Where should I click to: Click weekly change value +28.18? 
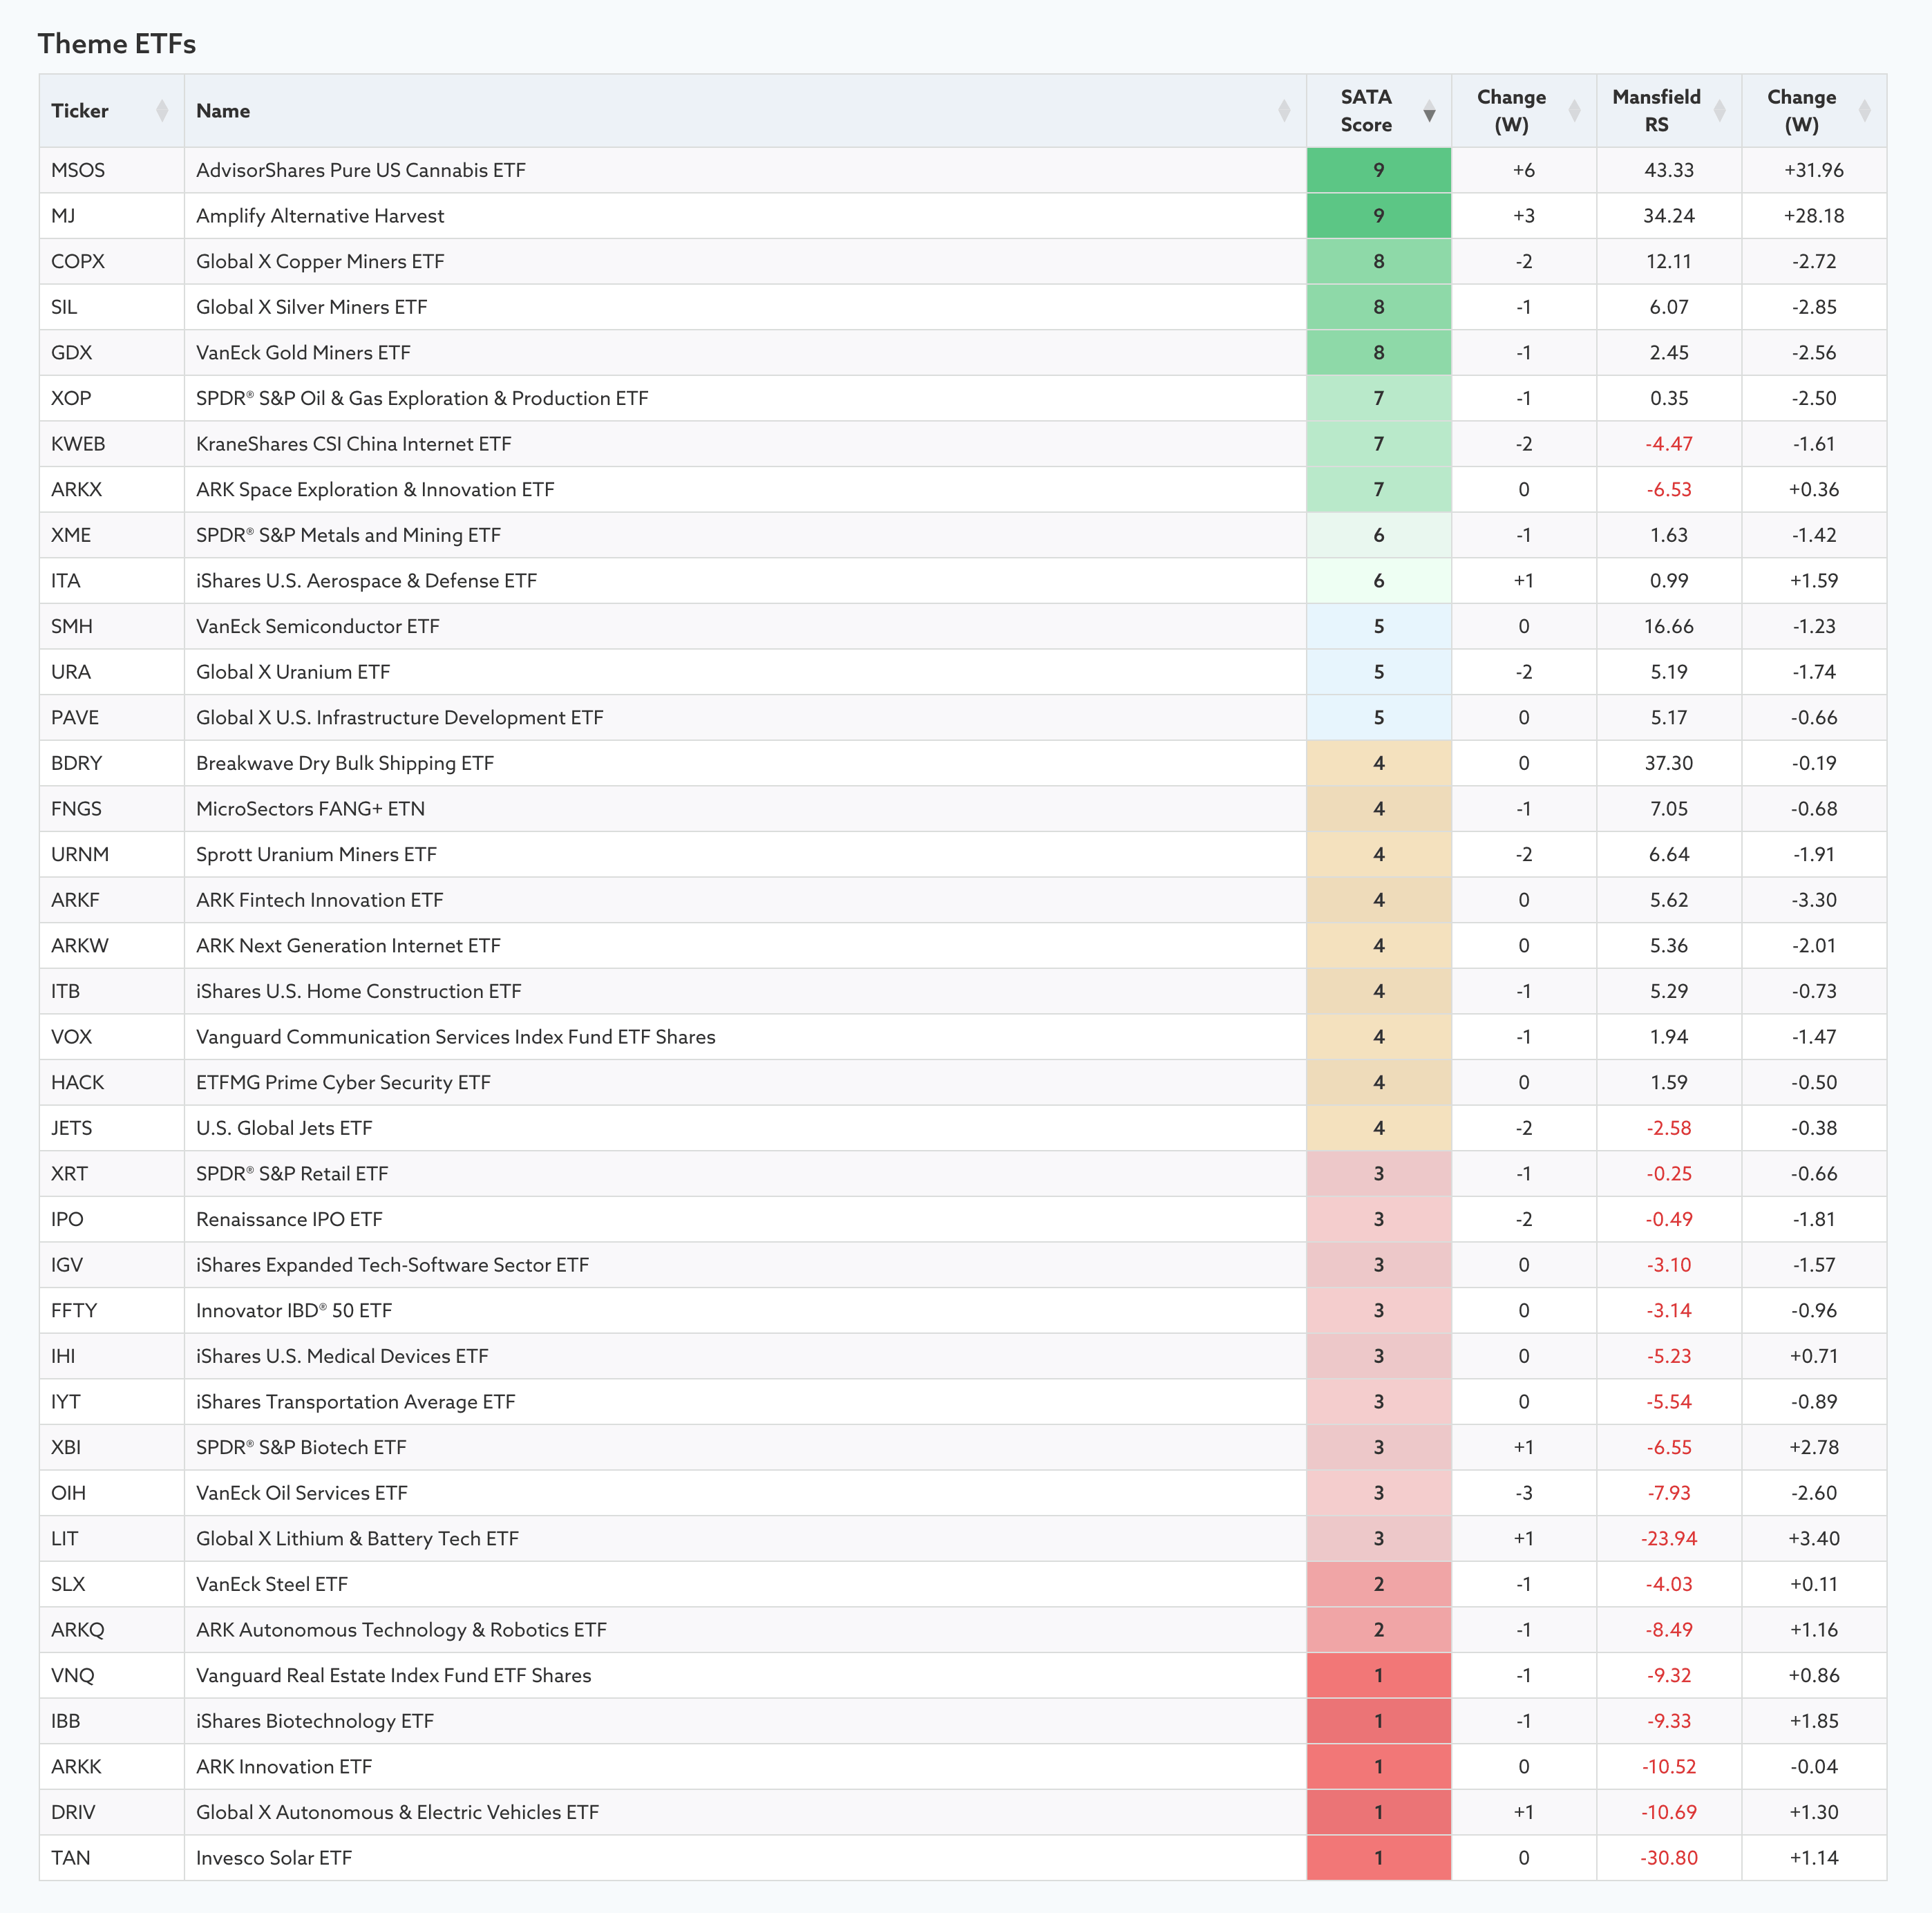[x=1814, y=216]
